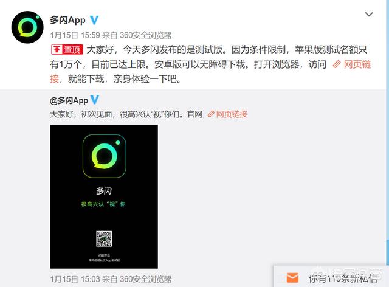
Task: Open the 官网 网页链接 in repost
Action: 232,114
